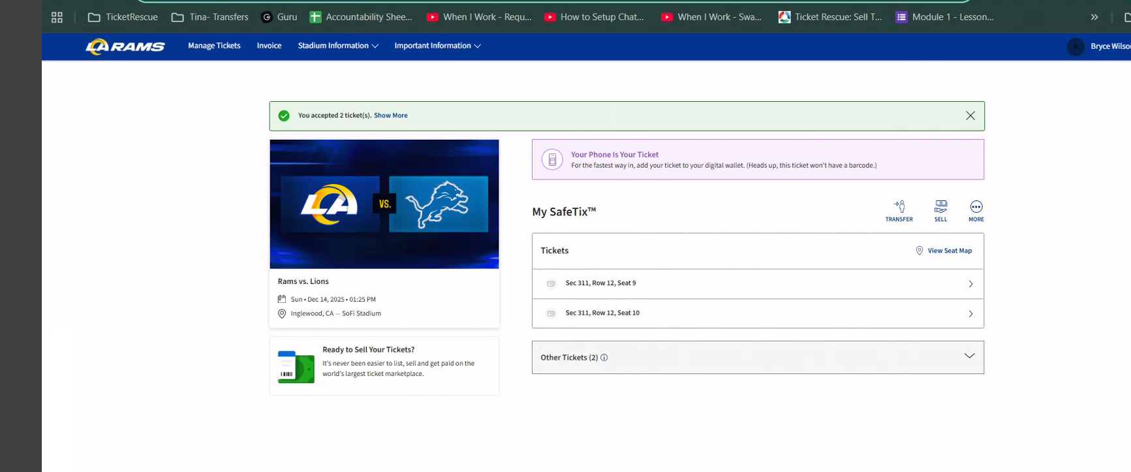Image resolution: width=1131 pixels, height=472 pixels.
Task: Open ticket Sec 311, Row 12, Seat 9
Action: click(x=758, y=284)
